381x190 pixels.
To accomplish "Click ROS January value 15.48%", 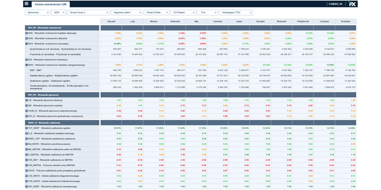I will click(117, 44).
